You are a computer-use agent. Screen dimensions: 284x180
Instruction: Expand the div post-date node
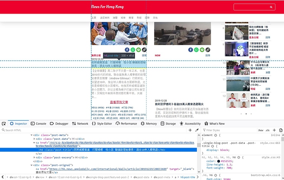34,139
